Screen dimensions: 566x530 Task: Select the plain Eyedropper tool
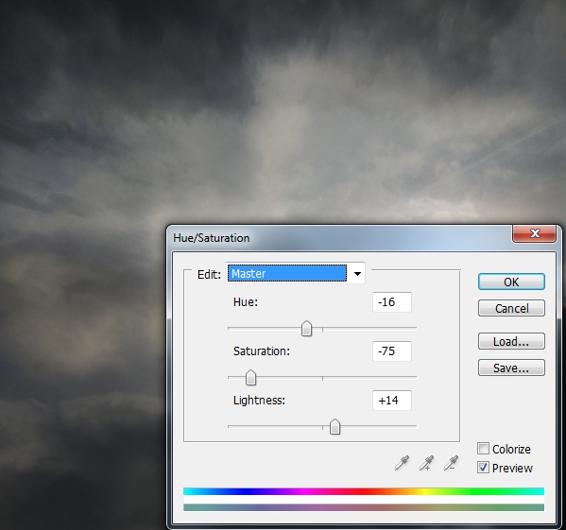[402, 463]
